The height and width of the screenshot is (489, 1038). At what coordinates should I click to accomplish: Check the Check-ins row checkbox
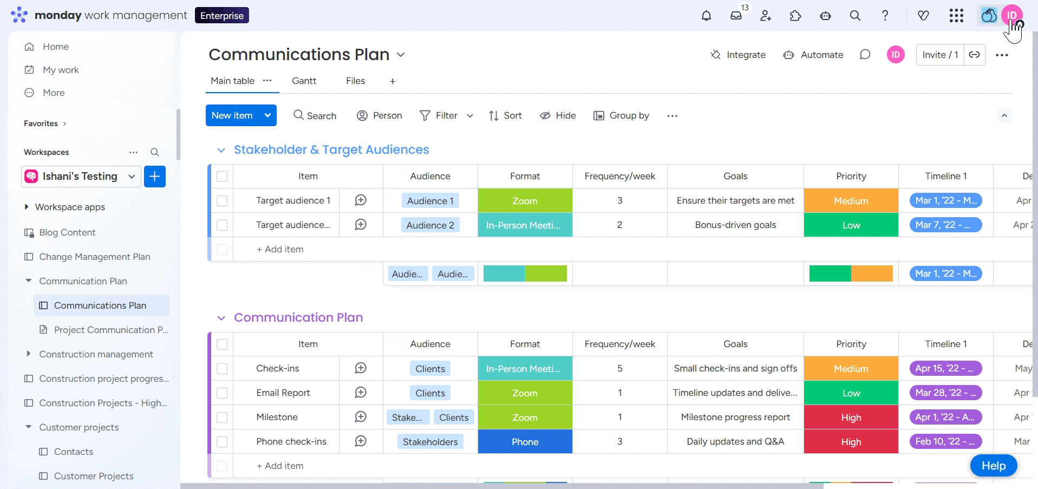tap(222, 368)
